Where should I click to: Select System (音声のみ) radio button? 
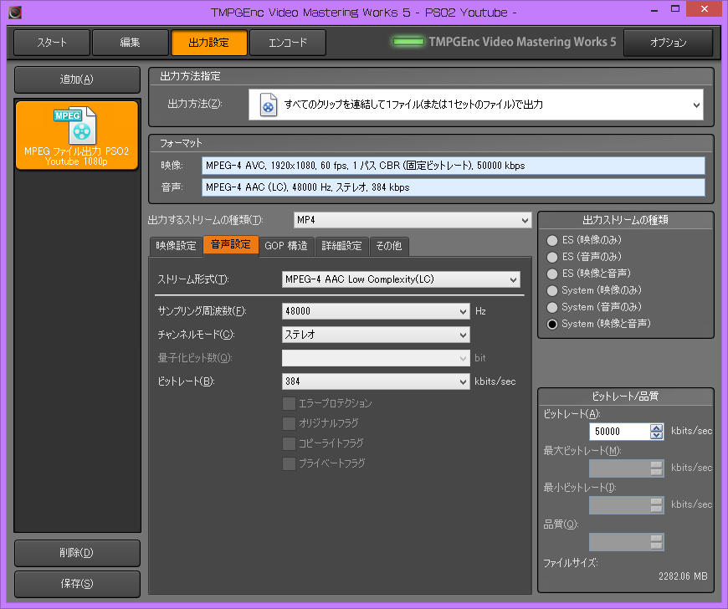point(552,307)
